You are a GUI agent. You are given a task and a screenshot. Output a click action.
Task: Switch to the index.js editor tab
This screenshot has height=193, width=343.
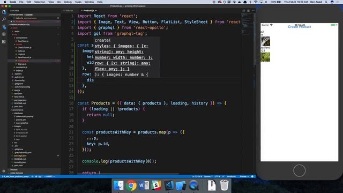click(69, 11)
